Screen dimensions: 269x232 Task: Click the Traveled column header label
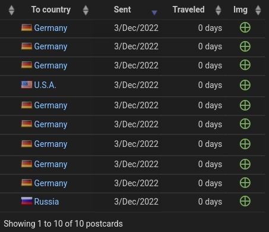pos(188,10)
